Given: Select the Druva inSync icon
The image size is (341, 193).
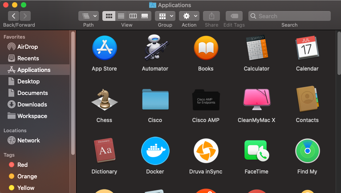Looking at the screenshot, I should coord(206,151).
